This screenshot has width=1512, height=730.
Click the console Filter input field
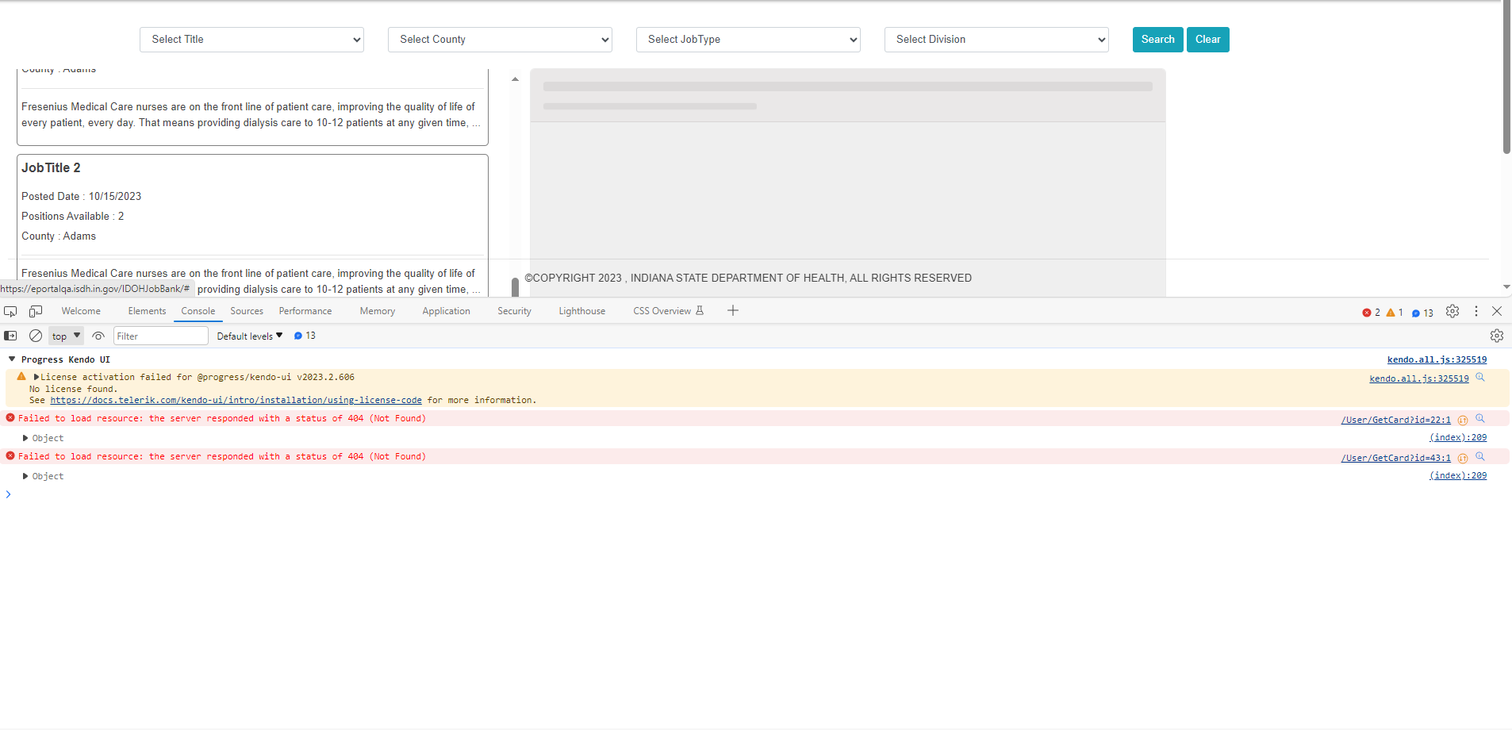pyautogui.click(x=160, y=336)
